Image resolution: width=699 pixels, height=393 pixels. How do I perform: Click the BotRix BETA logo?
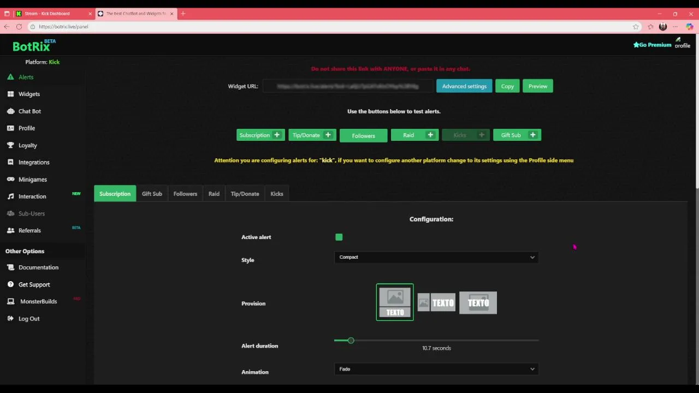(34, 46)
